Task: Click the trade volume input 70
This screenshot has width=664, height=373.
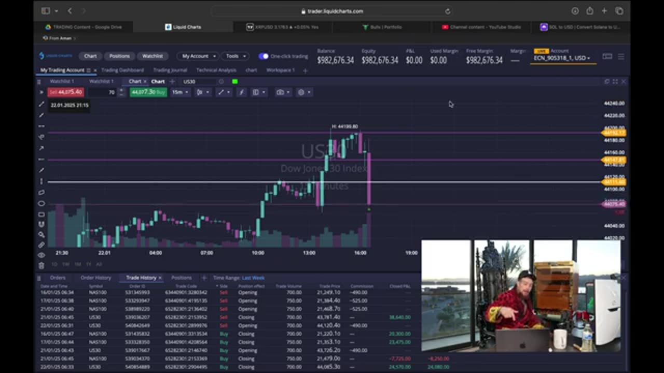Action: tap(102, 92)
